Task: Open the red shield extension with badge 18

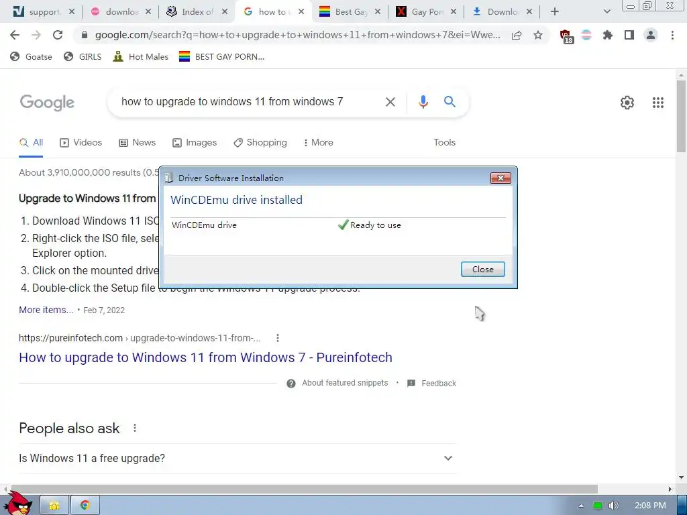Action: [x=566, y=36]
